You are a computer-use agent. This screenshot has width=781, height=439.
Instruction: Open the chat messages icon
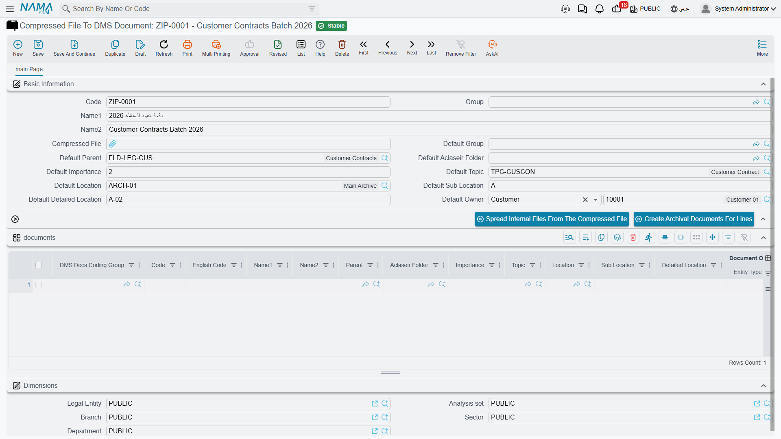coord(582,9)
